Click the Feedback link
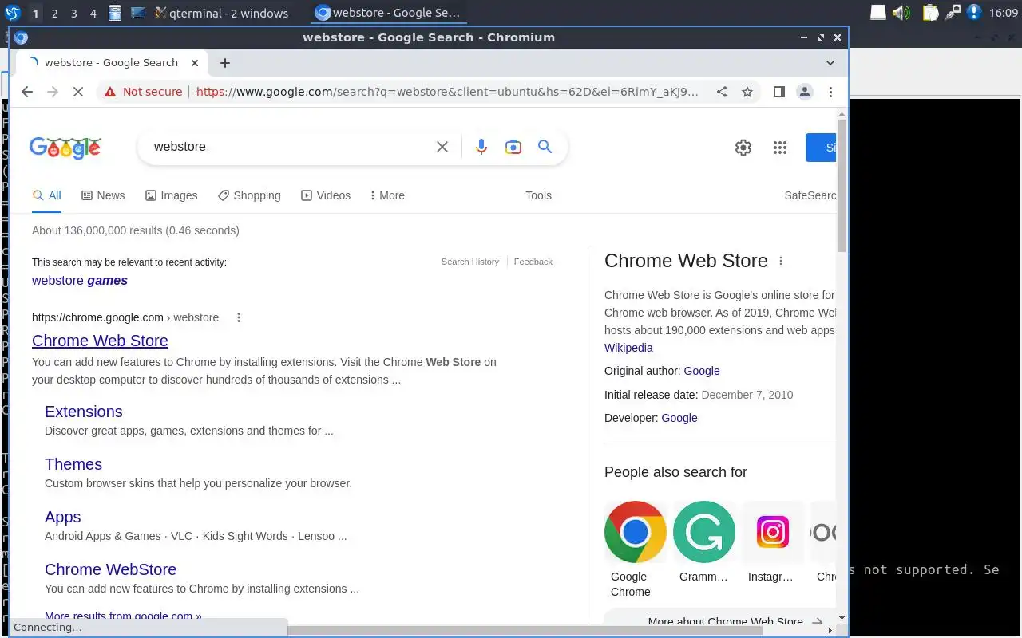This screenshot has width=1022, height=638. [x=533, y=262]
